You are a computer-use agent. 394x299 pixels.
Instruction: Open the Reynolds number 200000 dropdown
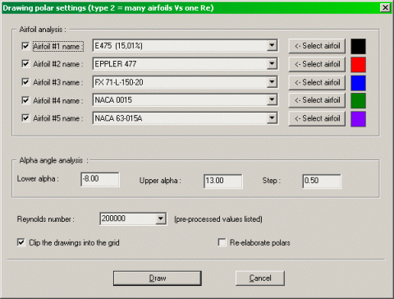(x=161, y=218)
